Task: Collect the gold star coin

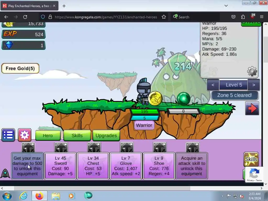Action: coord(155,98)
